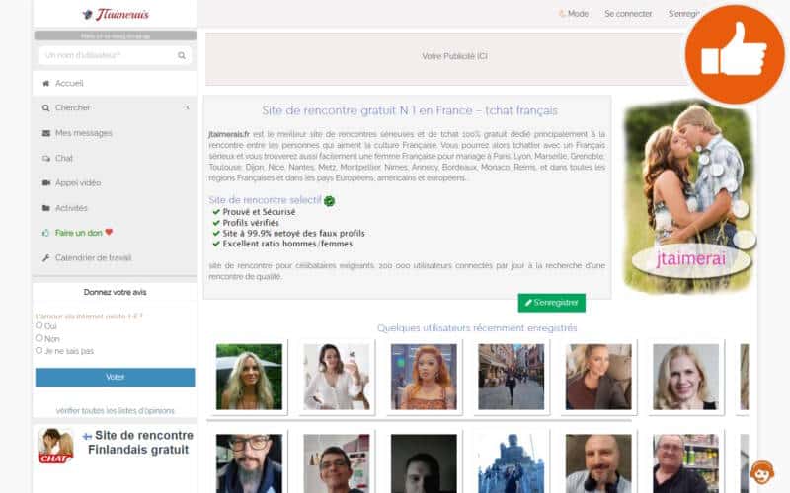Click Site de rencontre selectif heading
The image size is (790, 493).
265,200
